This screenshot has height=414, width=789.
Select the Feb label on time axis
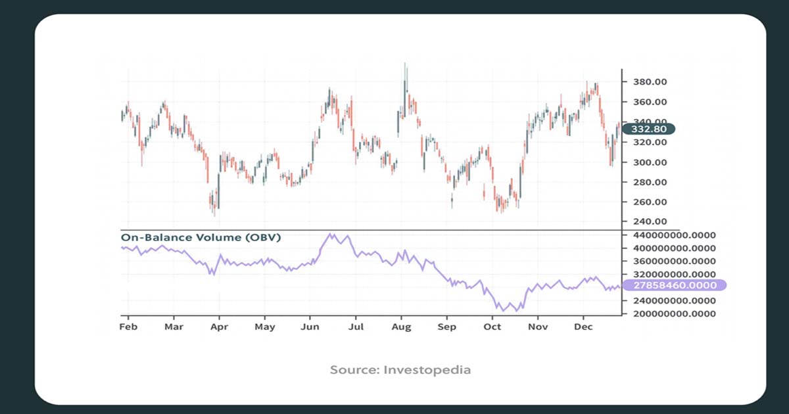click(128, 327)
